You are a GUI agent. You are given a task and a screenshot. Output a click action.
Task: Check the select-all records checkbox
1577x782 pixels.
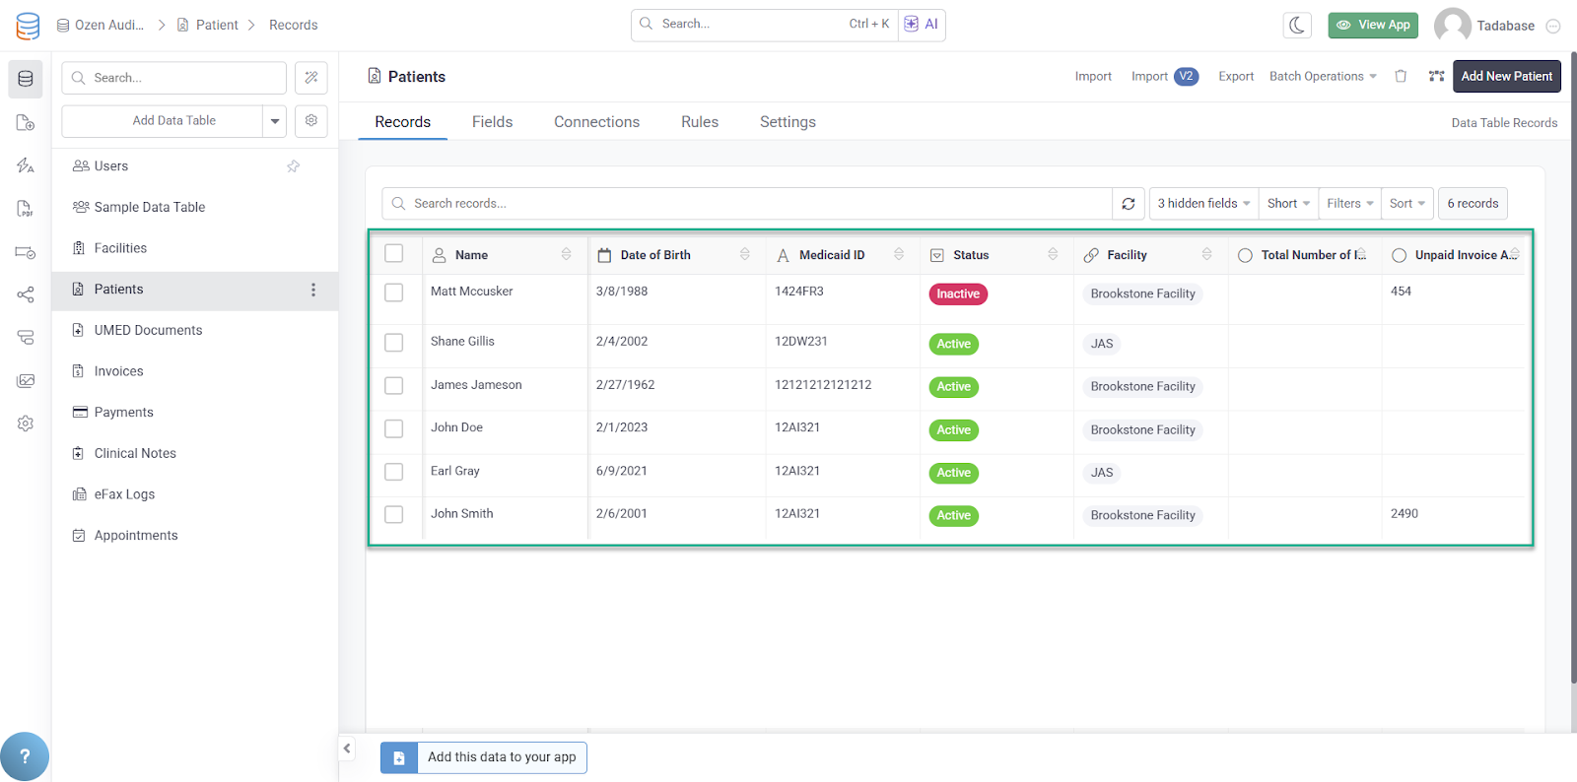tap(394, 254)
